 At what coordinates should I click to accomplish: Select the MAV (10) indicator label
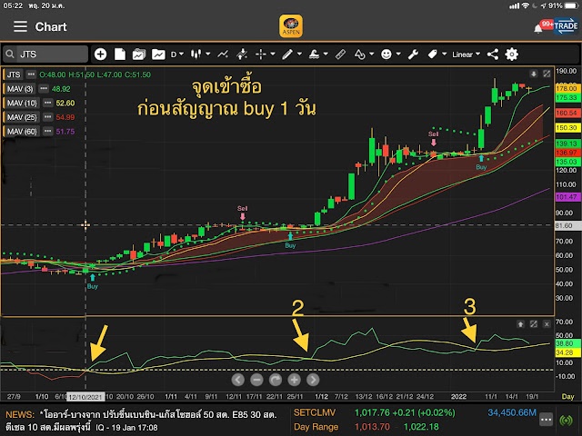(22, 103)
